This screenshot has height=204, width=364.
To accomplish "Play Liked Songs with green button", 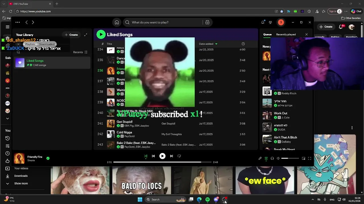I will [x=101, y=35].
